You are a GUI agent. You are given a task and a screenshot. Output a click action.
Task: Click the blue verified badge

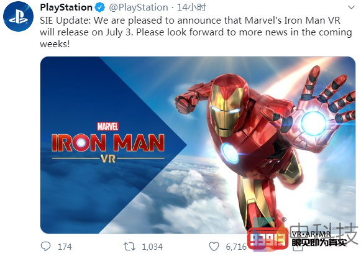(99, 7)
